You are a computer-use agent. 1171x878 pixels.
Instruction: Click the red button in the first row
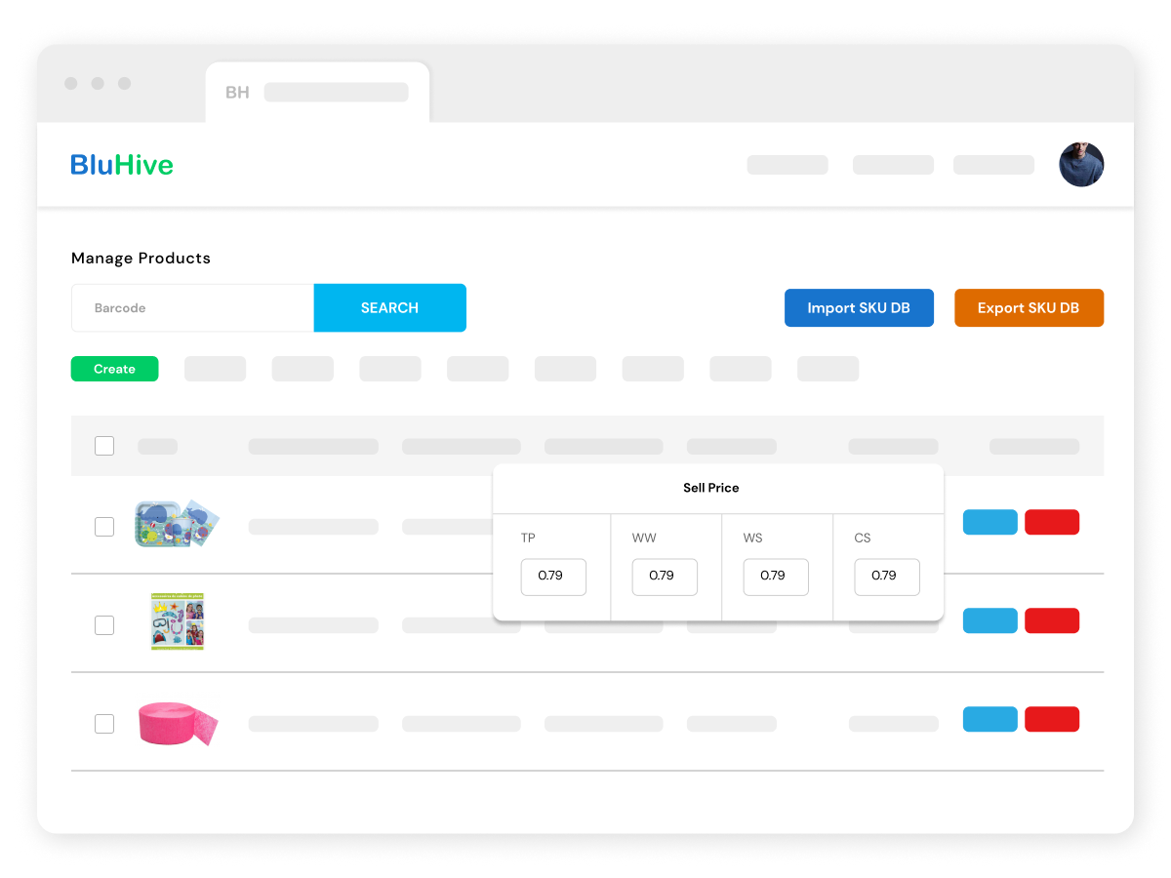[x=1051, y=522]
